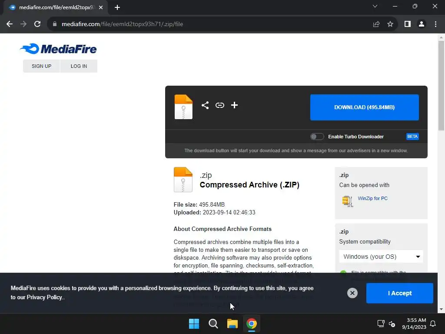Open File Explorer from taskbar
Screen dimensions: 445x334
[232, 324]
